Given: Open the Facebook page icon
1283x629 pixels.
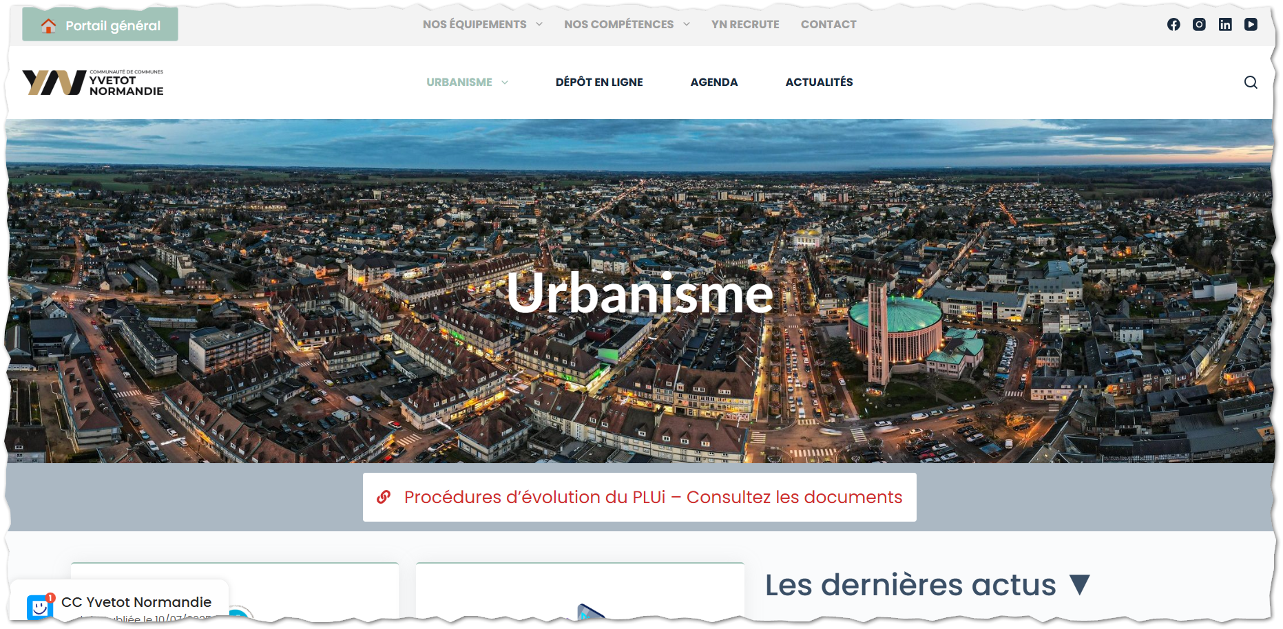Looking at the screenshot, I should 1174,25.
